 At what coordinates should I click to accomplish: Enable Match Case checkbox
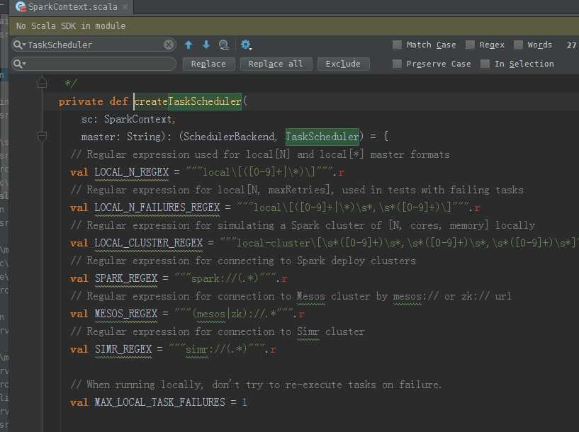[397, 45]
